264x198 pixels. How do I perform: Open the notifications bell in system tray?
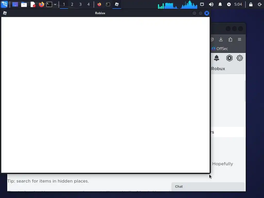pyautogui.click(x=220, y=4)
